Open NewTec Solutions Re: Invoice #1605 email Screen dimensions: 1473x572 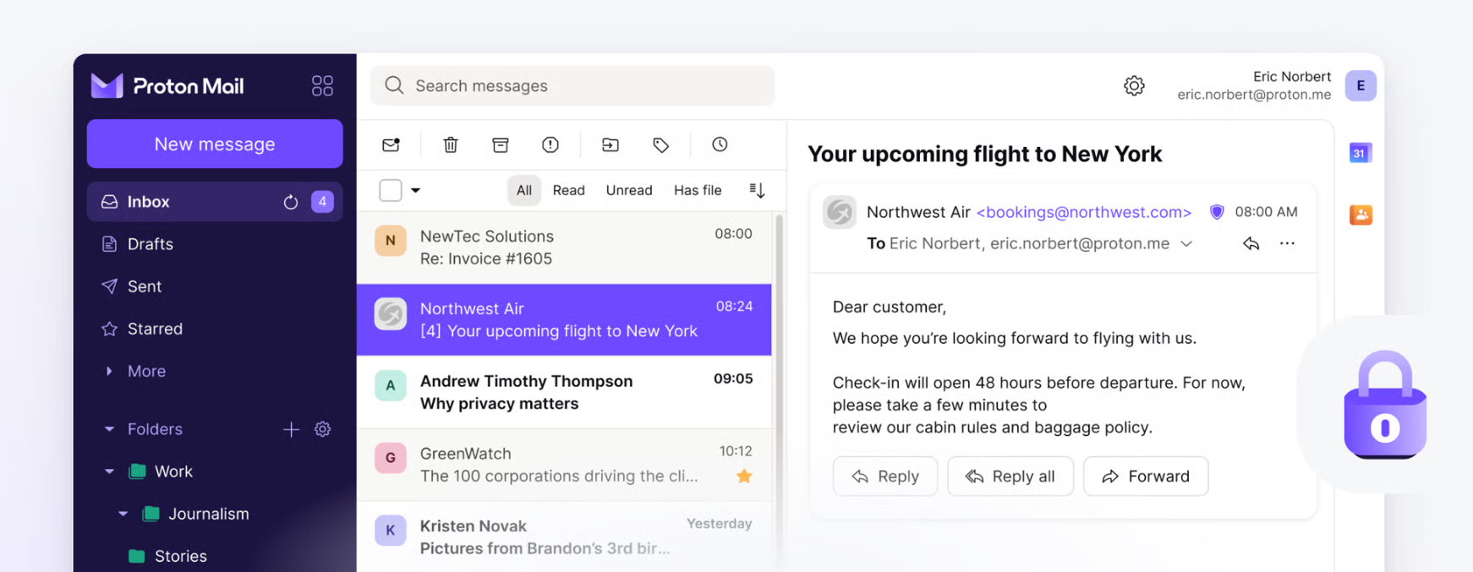click(x=564, y=248)
